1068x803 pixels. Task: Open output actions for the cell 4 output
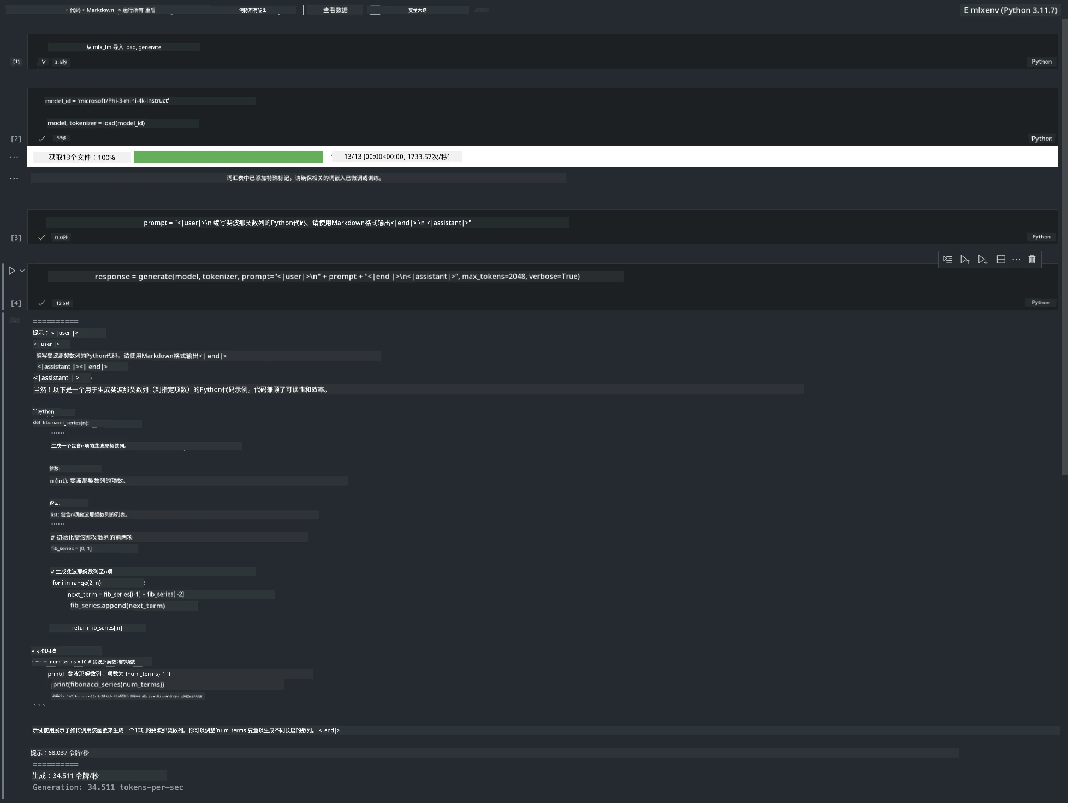coord(15,321)
